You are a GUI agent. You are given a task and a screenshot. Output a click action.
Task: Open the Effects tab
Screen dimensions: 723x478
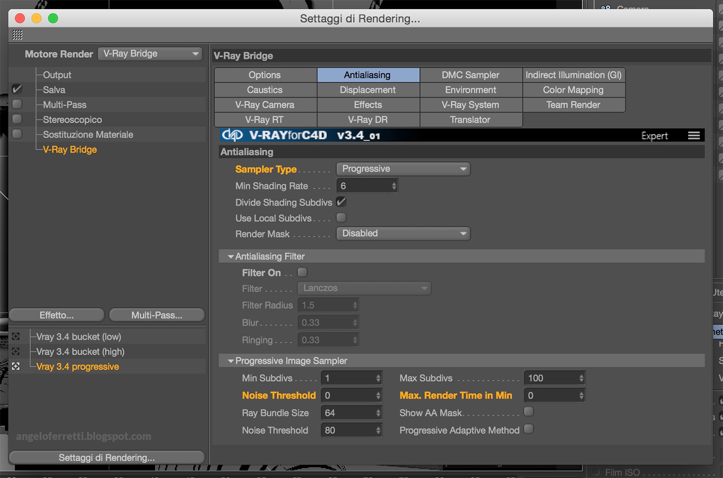[x=368, y=104]
